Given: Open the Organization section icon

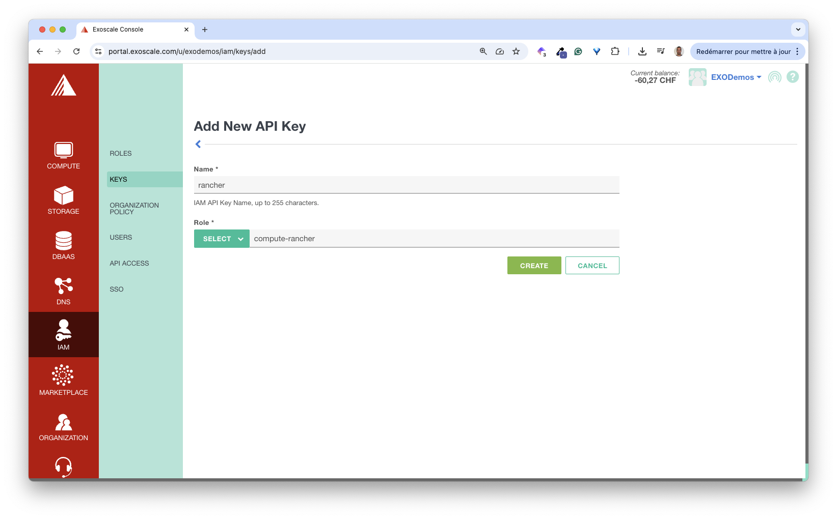Looking at the screenshot, I should 63,422.
